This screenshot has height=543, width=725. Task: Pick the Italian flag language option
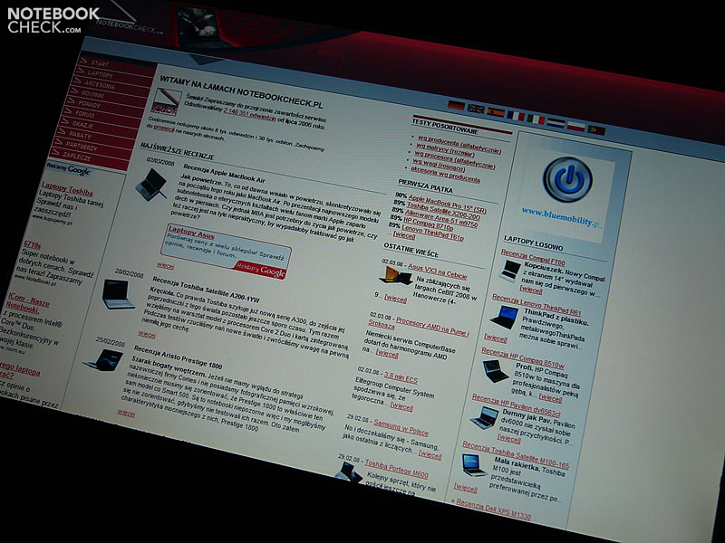tap(536, 119)
